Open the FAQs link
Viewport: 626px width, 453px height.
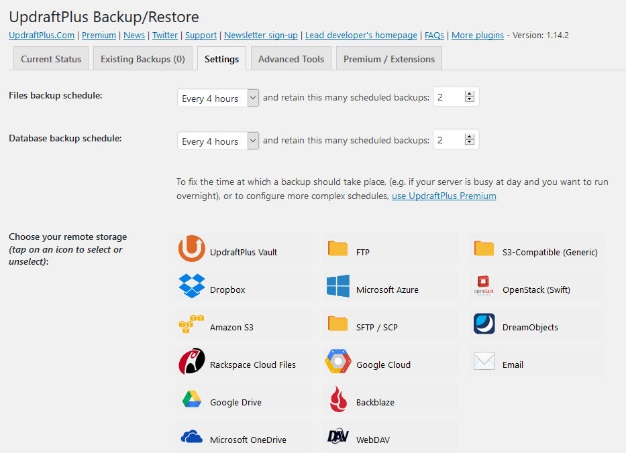[434, 35]
